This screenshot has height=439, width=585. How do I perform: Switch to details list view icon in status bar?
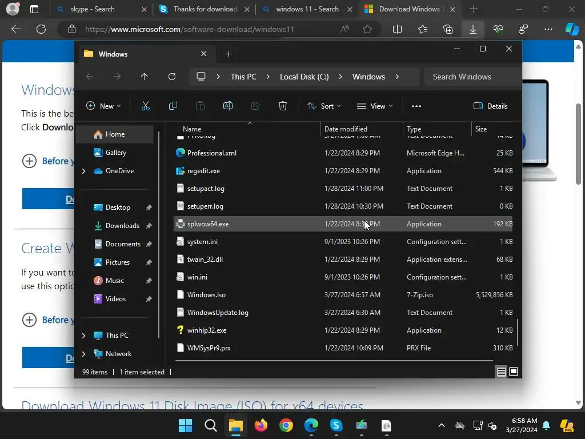pos(501,372)
